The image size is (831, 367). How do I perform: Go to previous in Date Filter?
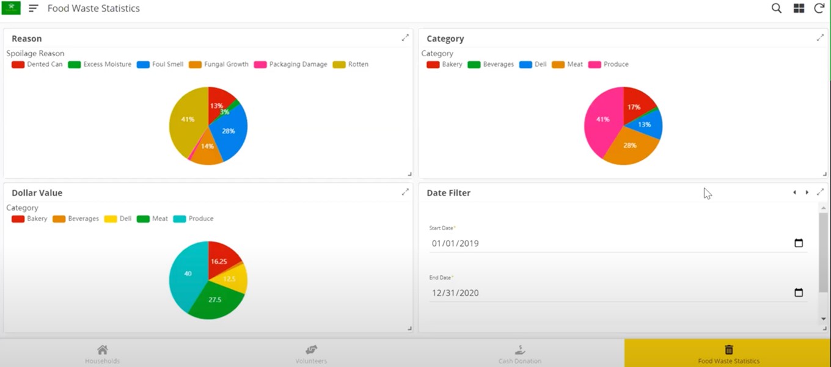coord(794,192)
